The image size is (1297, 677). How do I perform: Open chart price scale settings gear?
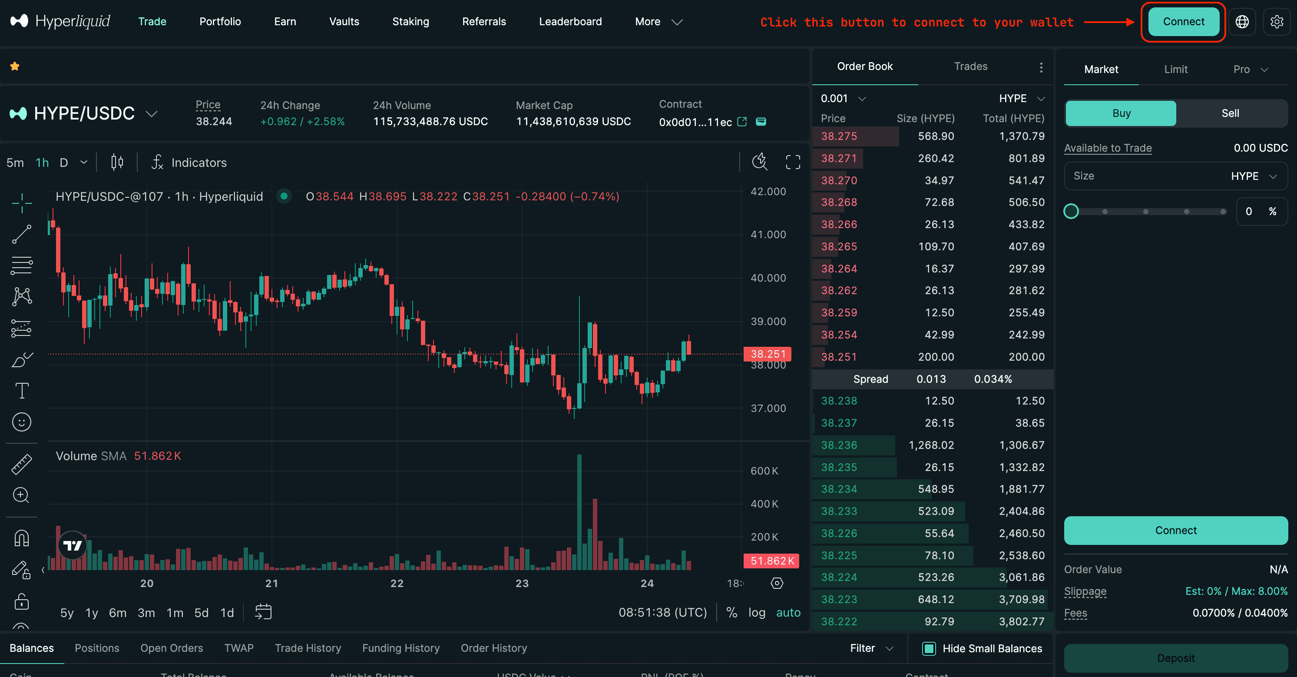click(777, 583)
